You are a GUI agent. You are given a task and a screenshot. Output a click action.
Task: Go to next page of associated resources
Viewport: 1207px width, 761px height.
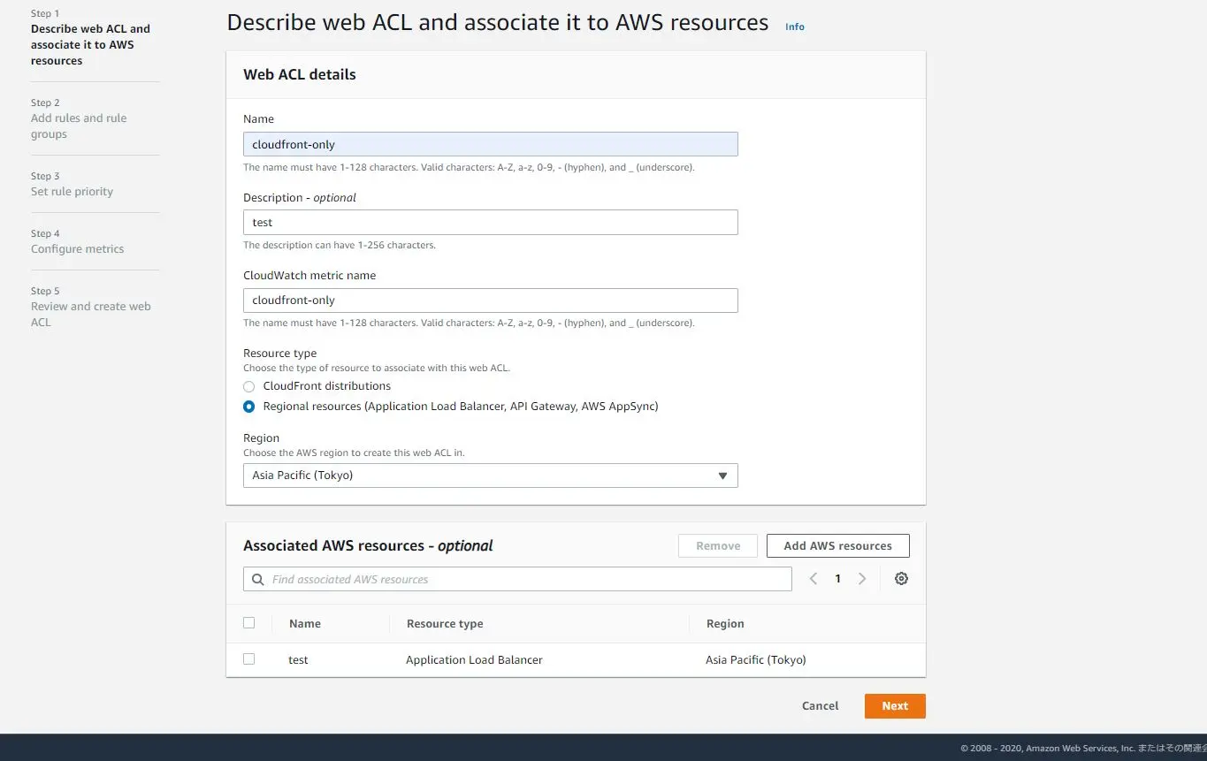(862, 579)
